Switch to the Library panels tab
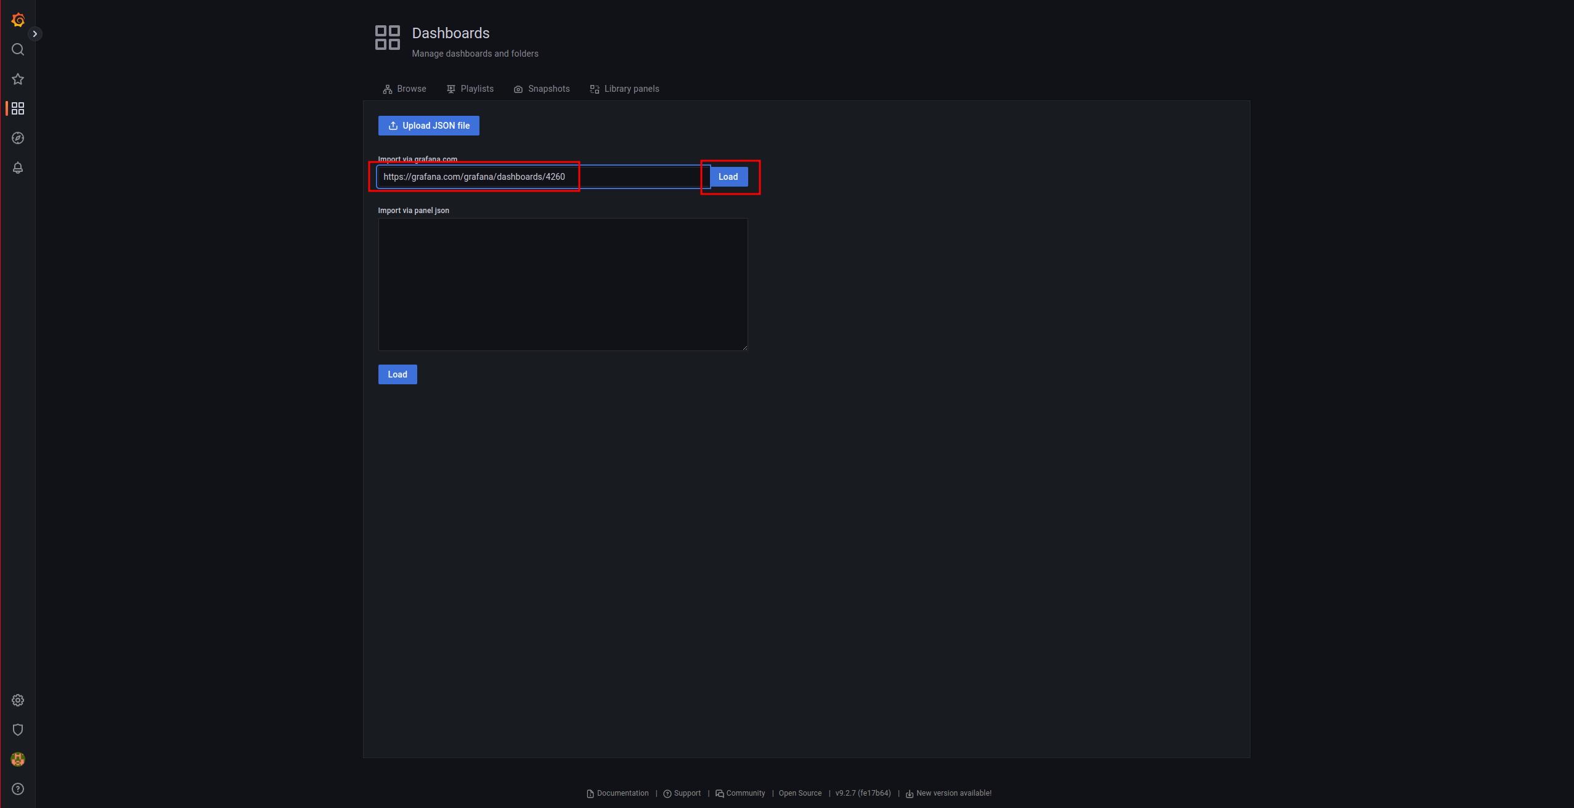This screenshot has width=1574, height=808. point(624,89)
